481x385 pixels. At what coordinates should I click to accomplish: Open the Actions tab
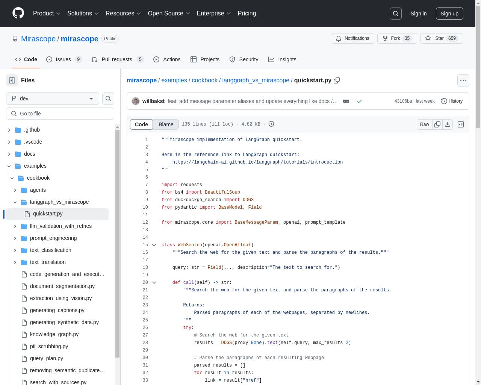[167, 59]
